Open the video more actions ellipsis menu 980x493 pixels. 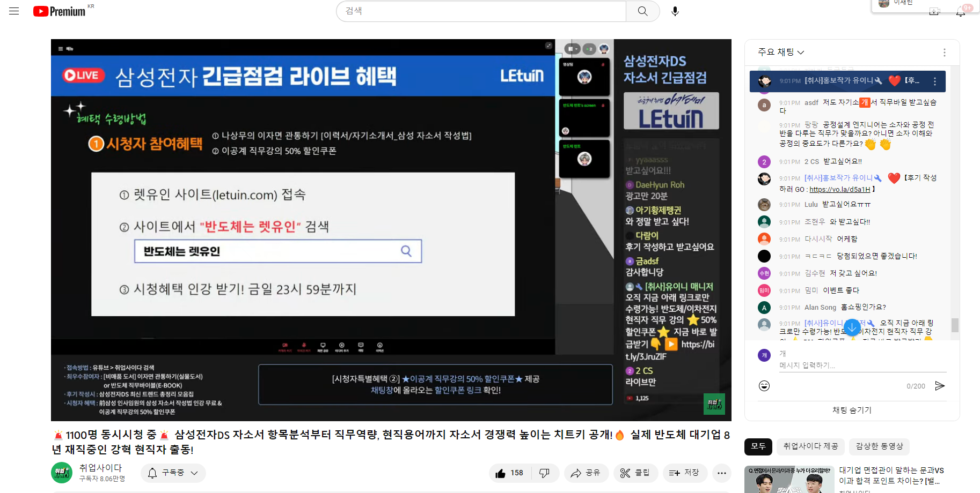(x=721, y=473)
